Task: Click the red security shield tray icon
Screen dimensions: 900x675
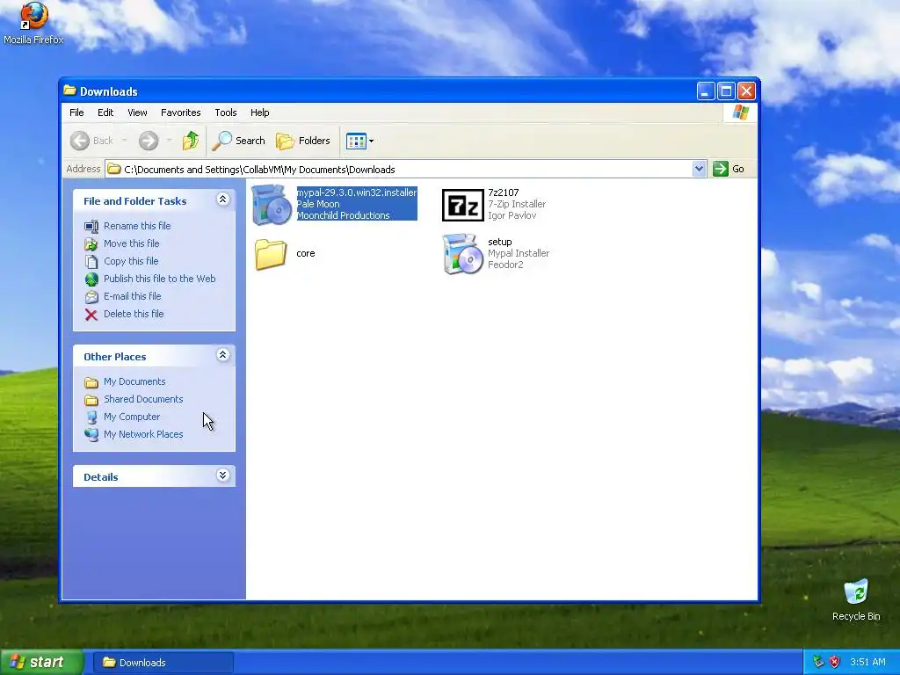Action: click(835, 663)
